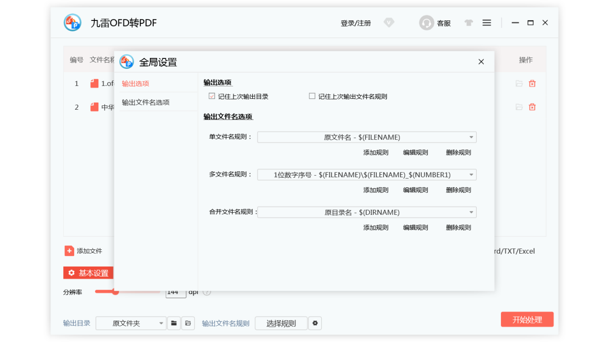The height and width of the screenshot is (342, 609).
Task: Click the trash icon for file 1.ofd
Action: pos(531,83)
